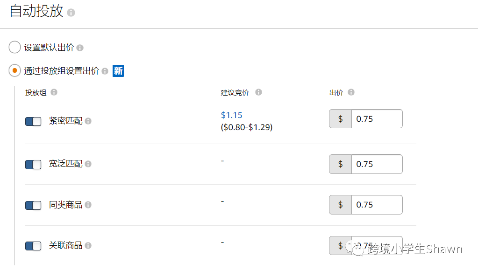The width and height of the screenshot is (478, 270).
Task: Click info icon beside 设置默认出价
Action: 80,48
